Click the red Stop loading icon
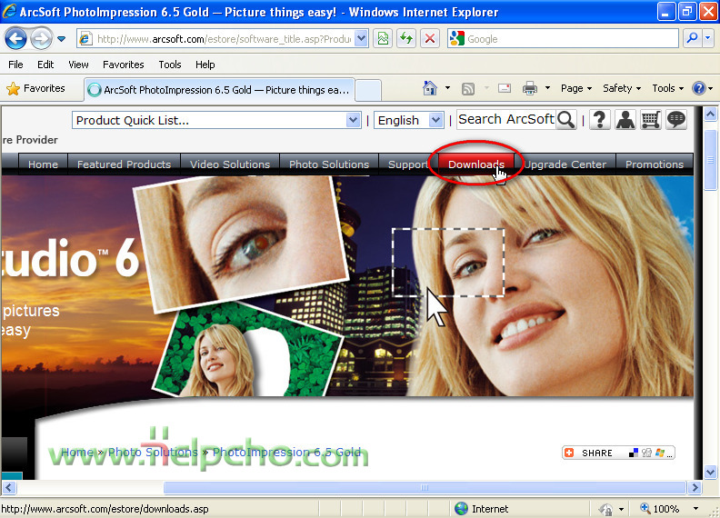 [x=430, y=39]
